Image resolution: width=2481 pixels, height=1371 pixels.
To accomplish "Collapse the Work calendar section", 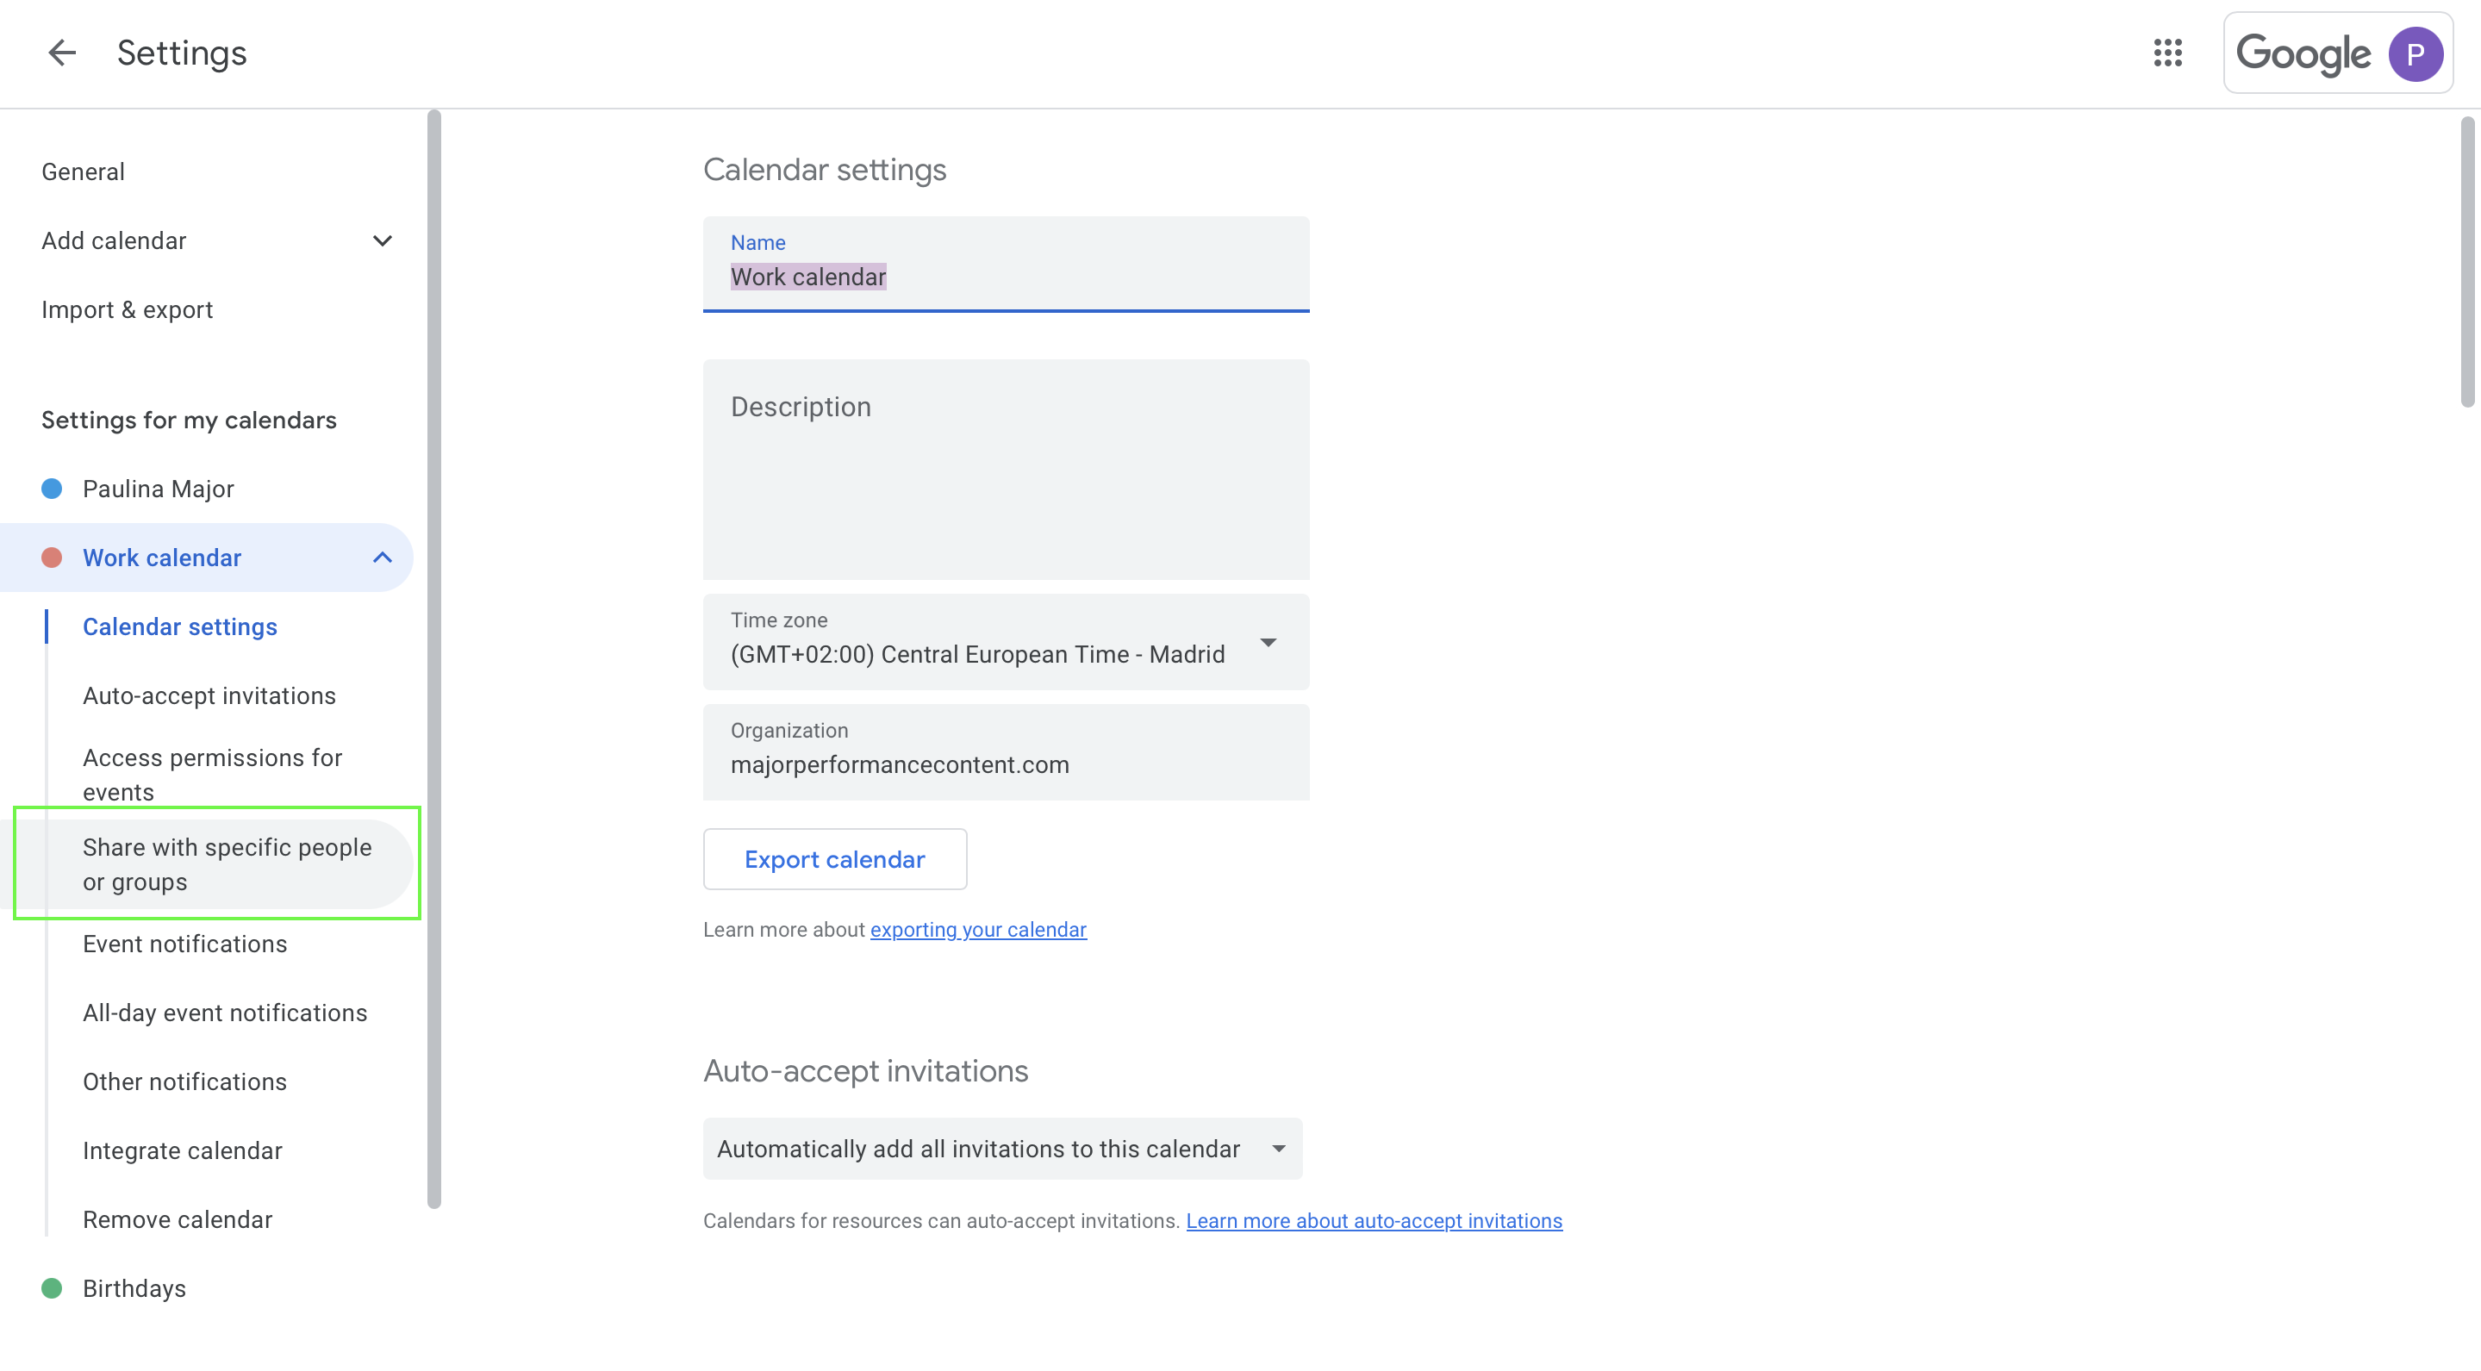I will coord(383,557).
